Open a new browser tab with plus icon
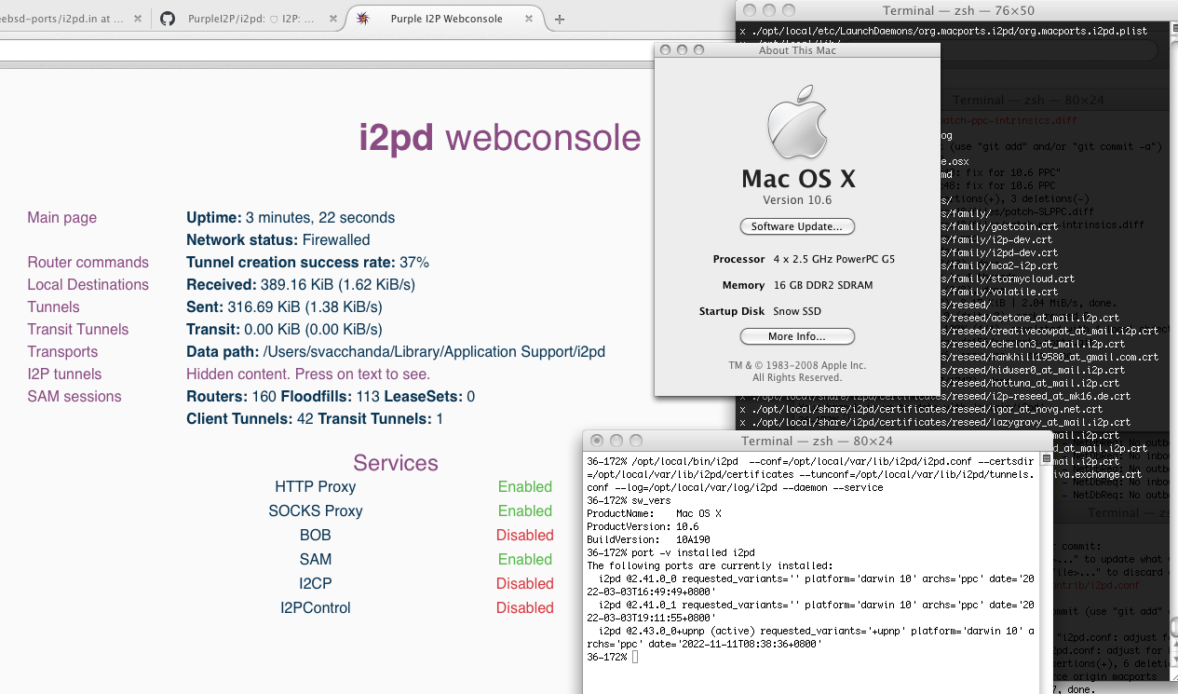 click(560, 19)
